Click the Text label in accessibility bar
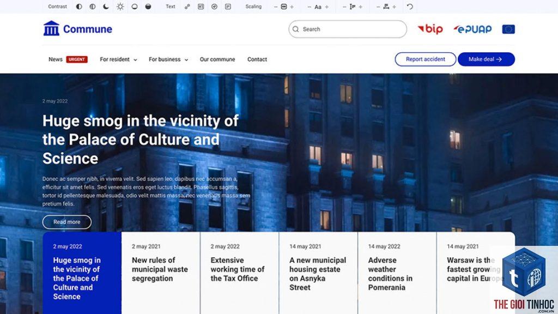The width and height of the screenshot is (558, 314). pyautogui.click(x=171, y=7)
